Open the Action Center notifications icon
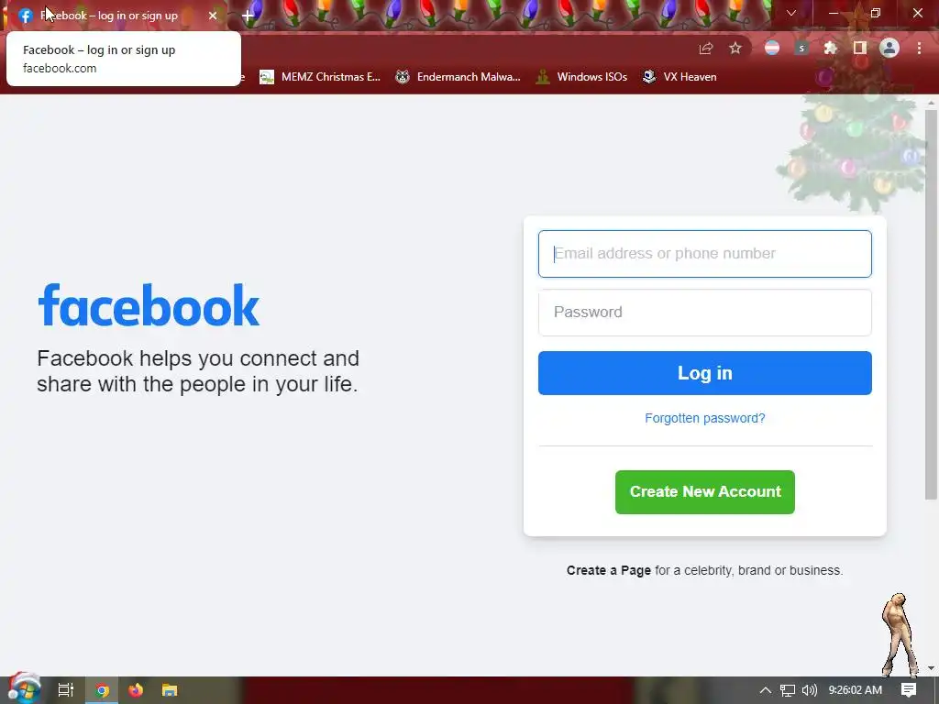939x704 pixels. [x=909, y=690]
